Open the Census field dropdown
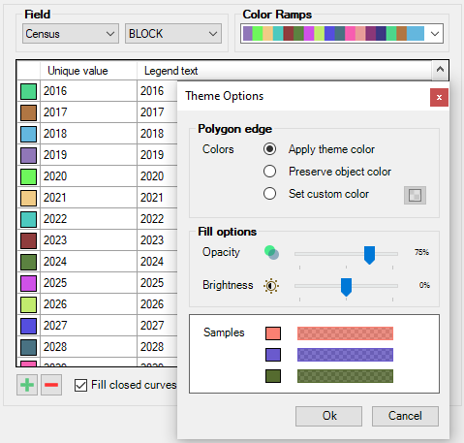Image resolution: width=464 pixels, height=443 pixels. (71, 34)
